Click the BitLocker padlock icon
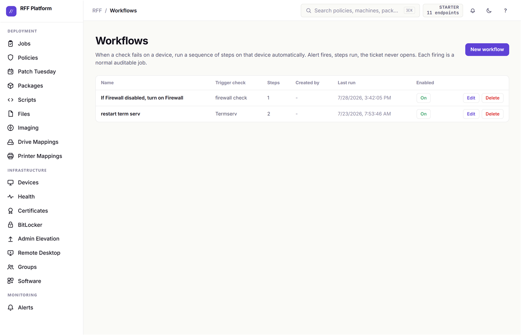This screenshot has width=521, height=335. 10,225
